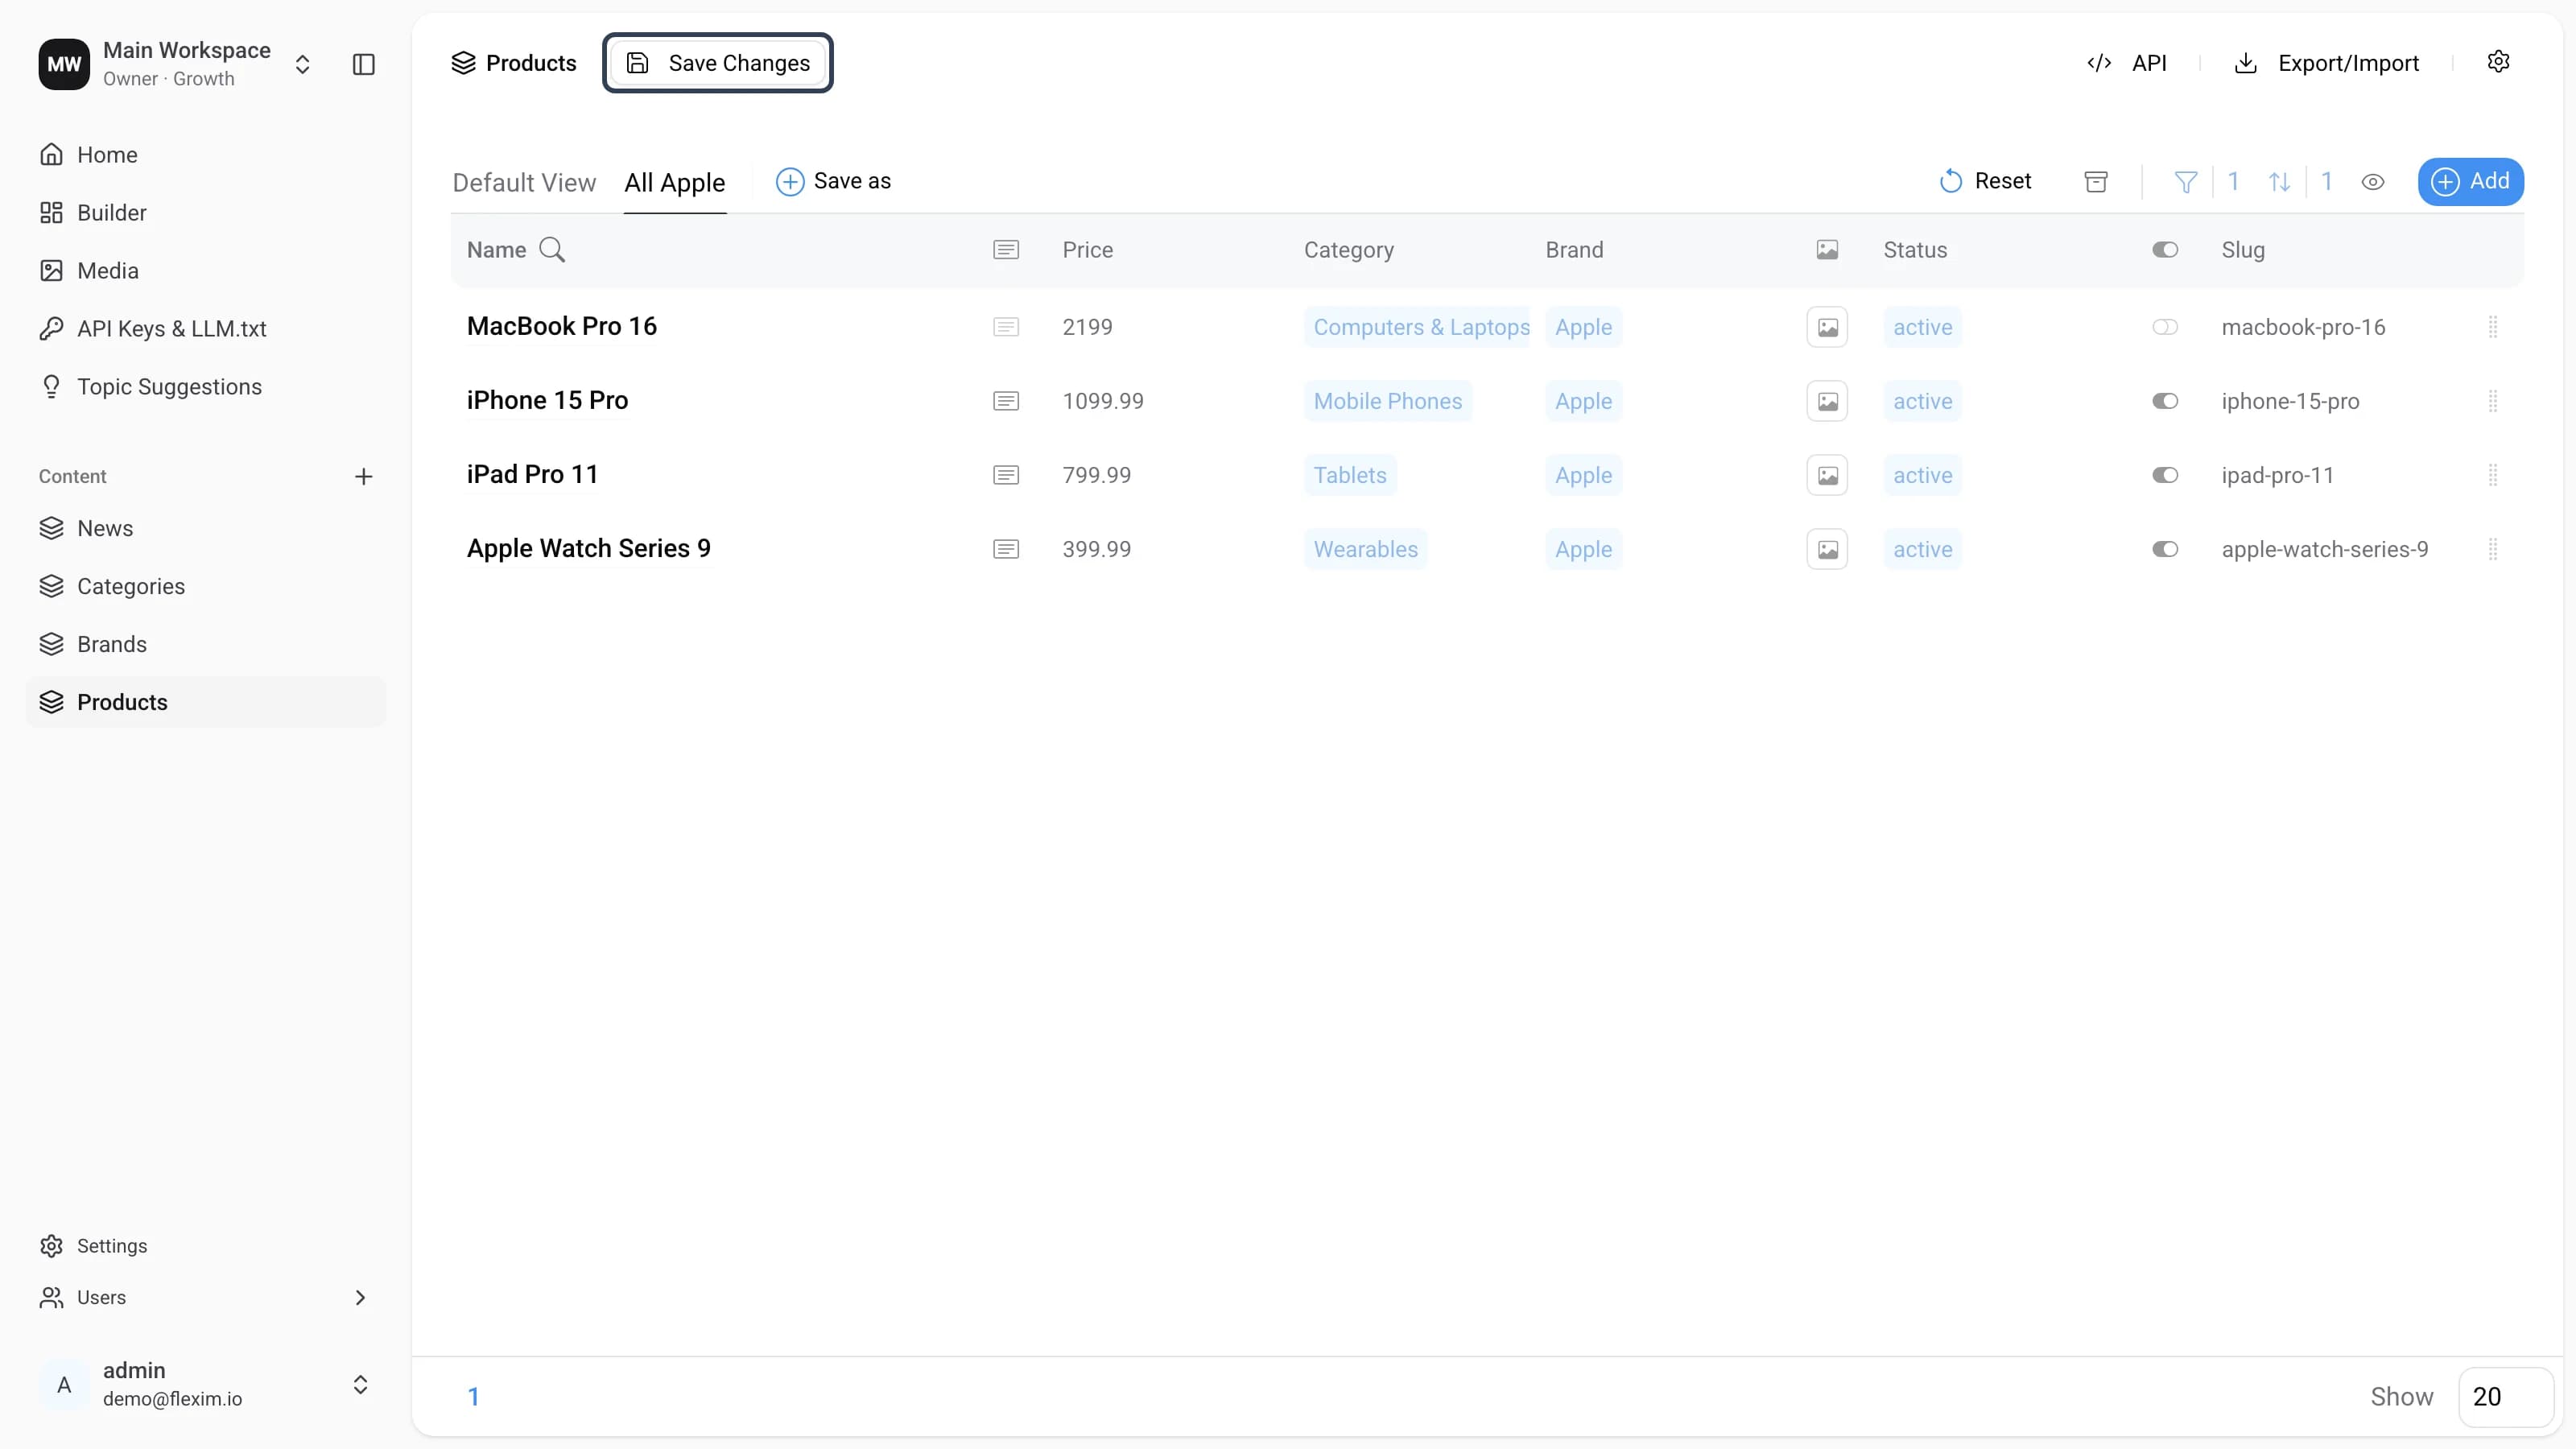The image size is (2576, 1449).
Task: Click slug cell macbook-pro-16
Action: pos(2303,327)
